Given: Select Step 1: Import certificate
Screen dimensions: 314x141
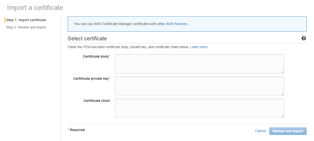Looking at the screenshot, I should click(x=26, y=20).
